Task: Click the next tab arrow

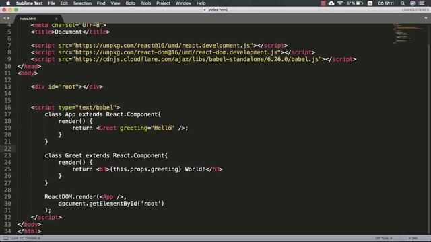Action: (x=9, y=18)
